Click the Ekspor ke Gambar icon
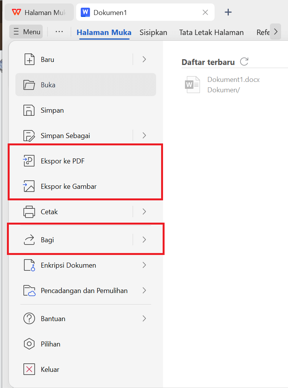This screenshot has width=288, height=388. coord(29,187)
